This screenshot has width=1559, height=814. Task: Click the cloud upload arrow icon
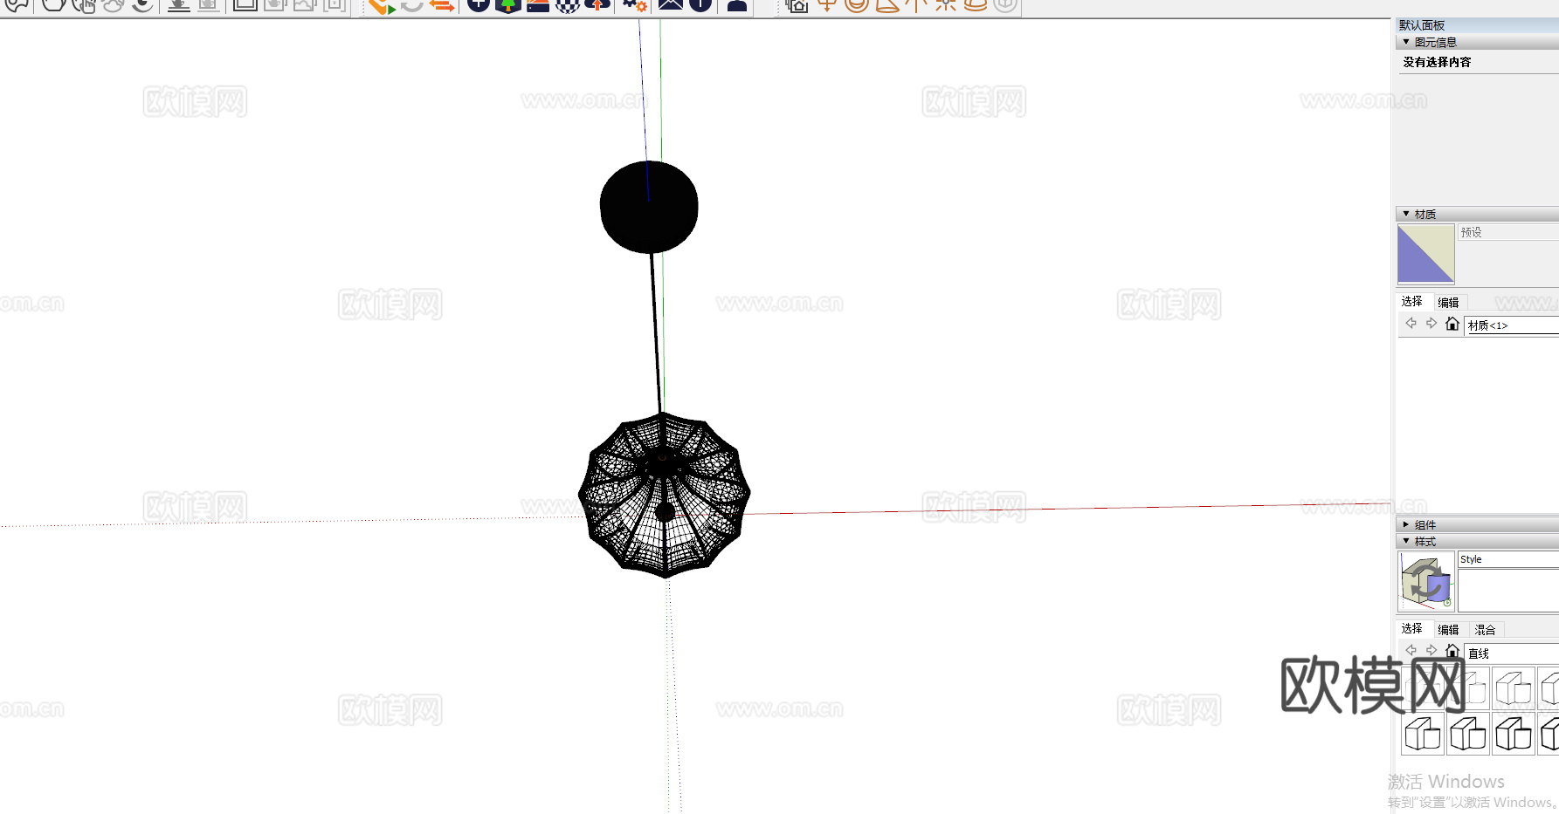597,4
